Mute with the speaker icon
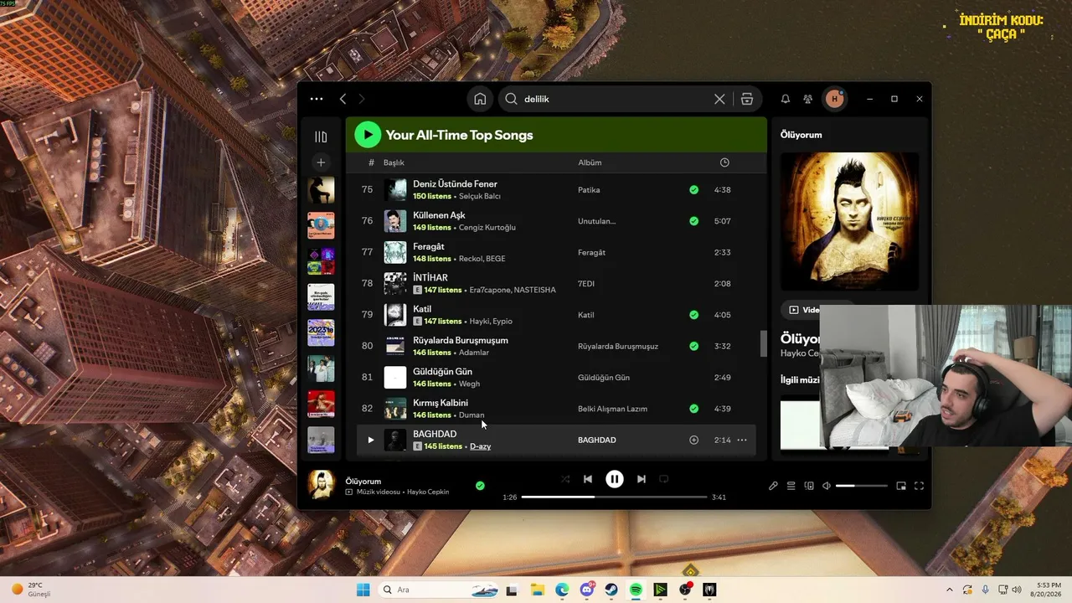1072x603 pixels. pos(827,486)
